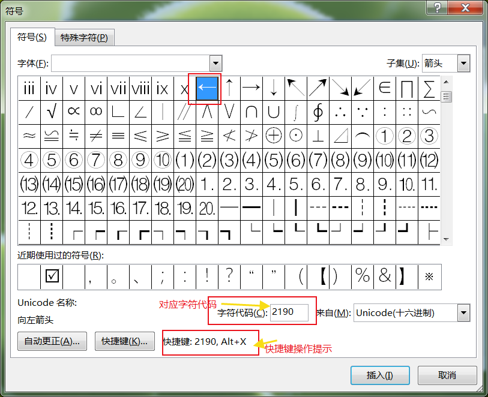The image size is (488, 397).
Task: Choose the summation sigma symbol
Action: 429,89
